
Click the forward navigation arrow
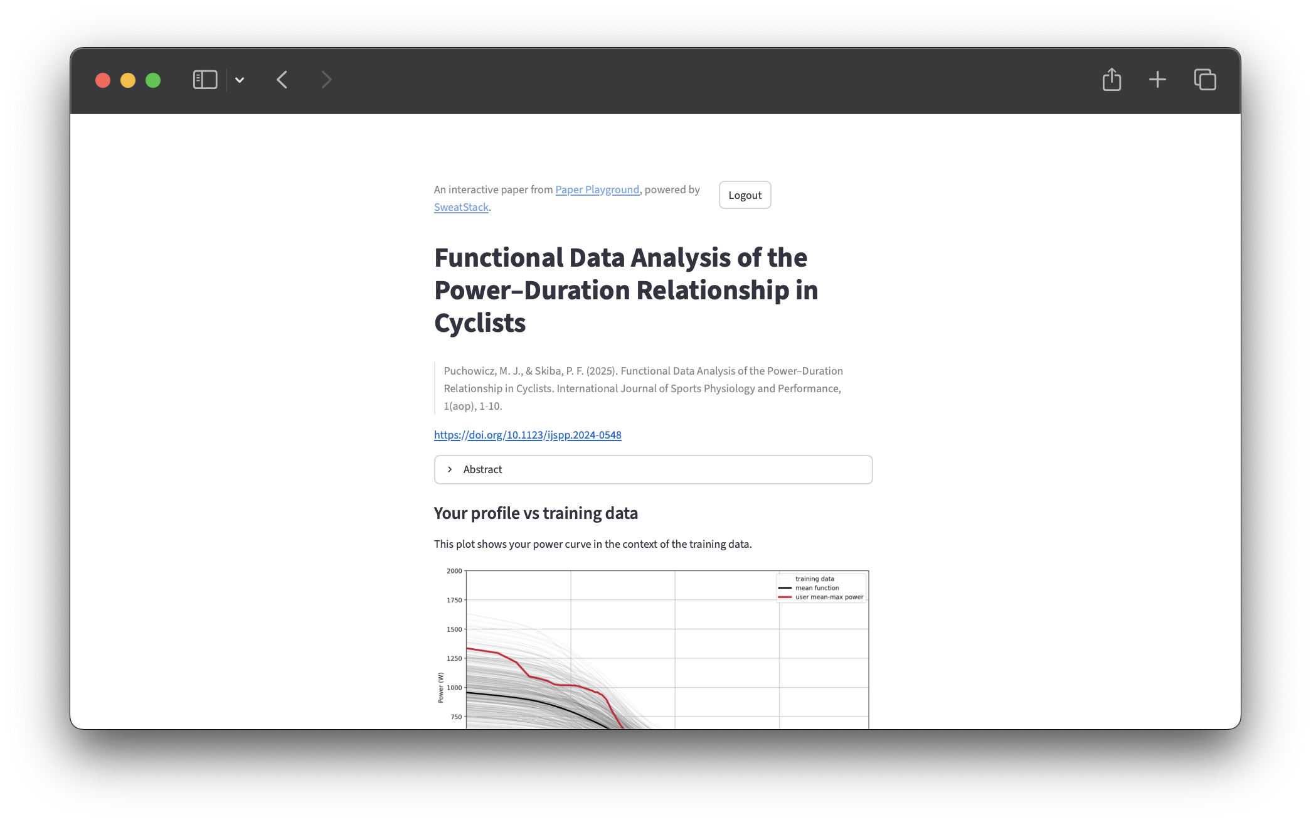(326, 80)
